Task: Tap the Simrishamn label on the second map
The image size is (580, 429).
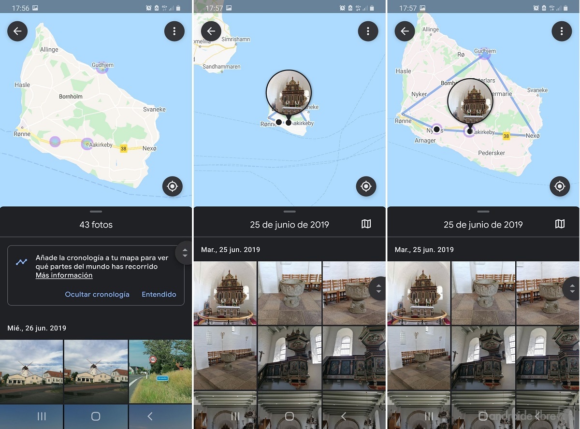Action: click(235, 39)
